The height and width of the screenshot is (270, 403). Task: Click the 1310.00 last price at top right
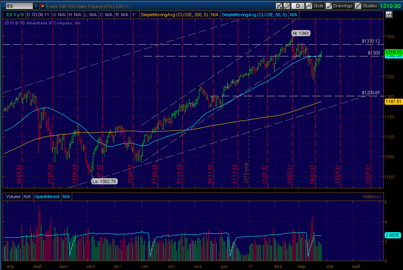pyautogui.click(x=390, y=6)
